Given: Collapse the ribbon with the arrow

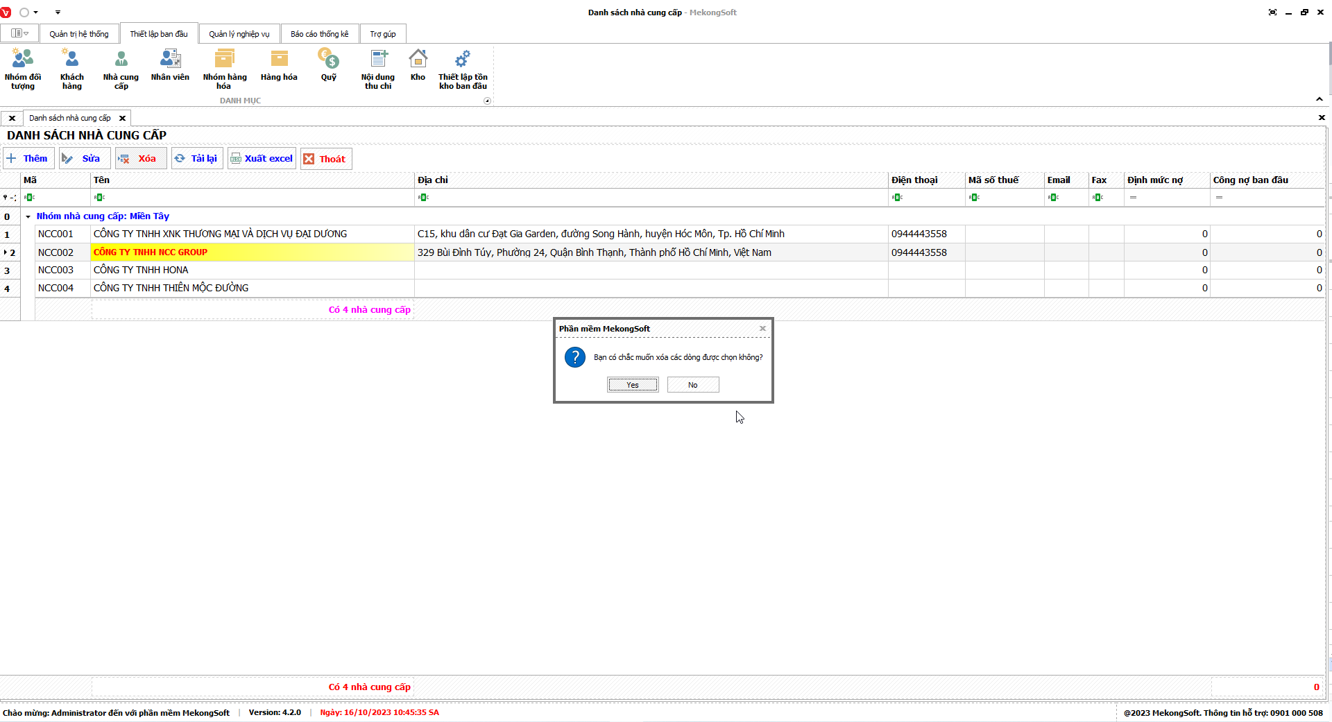Looking at the screenshot, I should point(1319,99).
